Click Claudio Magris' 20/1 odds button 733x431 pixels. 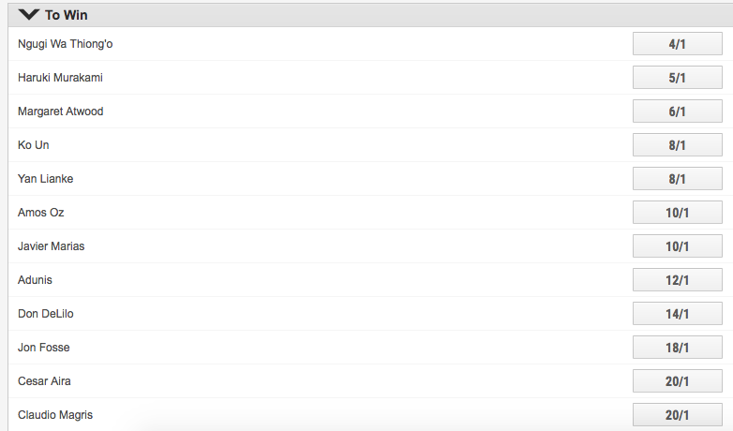(x=677, y=415)
